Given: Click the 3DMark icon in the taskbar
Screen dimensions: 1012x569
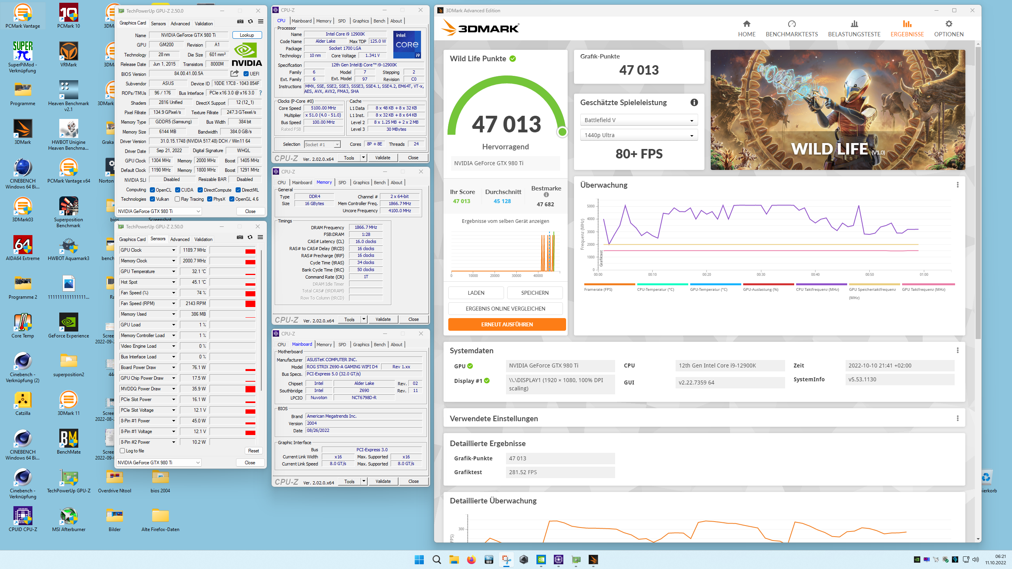Looking at the screenshot, I should click(x=593, y=560).
